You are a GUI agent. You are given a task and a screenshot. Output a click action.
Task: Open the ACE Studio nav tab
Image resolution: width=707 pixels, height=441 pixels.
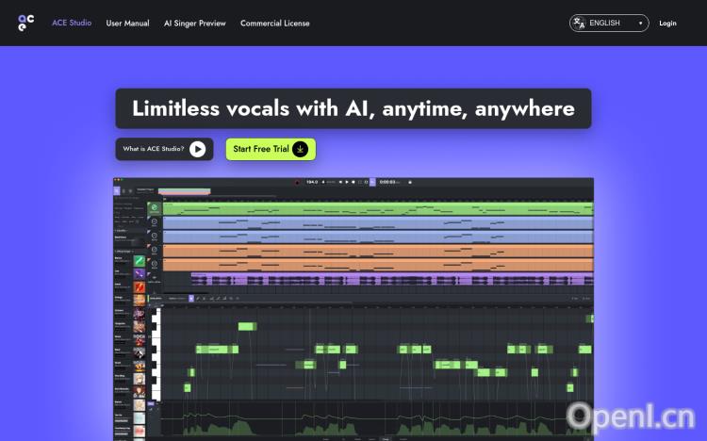[x=72, y=23]
